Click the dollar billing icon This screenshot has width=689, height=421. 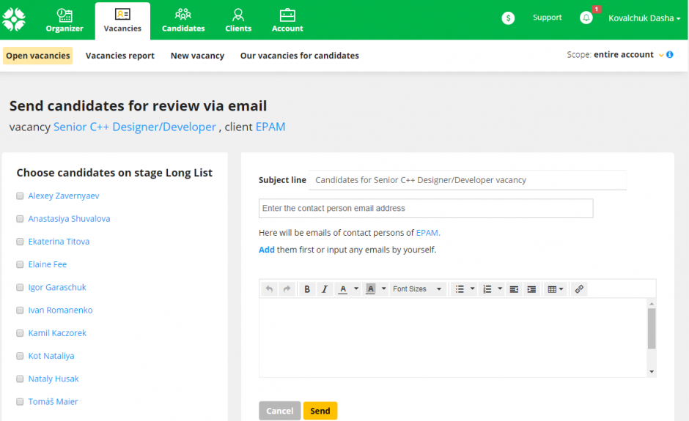coord(508,18)
